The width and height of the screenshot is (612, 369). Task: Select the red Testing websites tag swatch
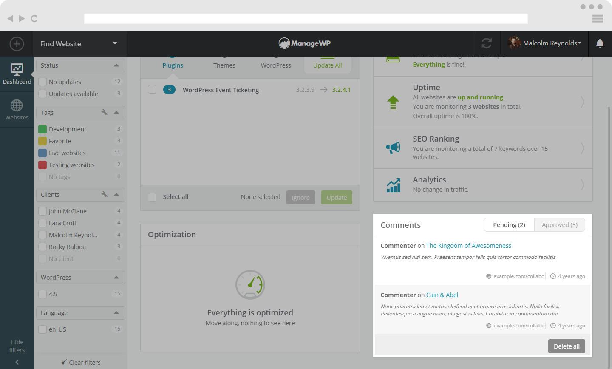pyautogui.click(x=42, y=165)
